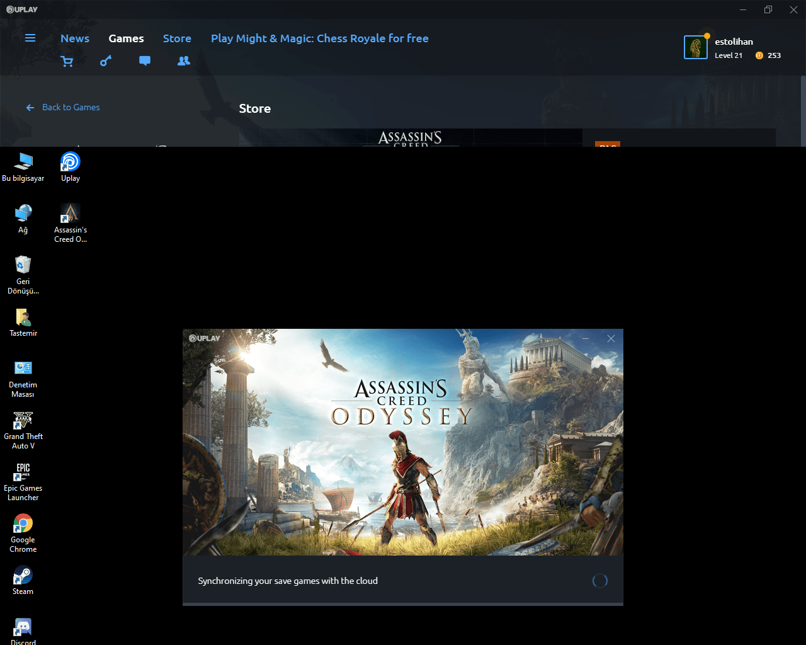The height and width of the screenshot is (645, 806).
Task: Open the friends list icon
Action: 184,61
